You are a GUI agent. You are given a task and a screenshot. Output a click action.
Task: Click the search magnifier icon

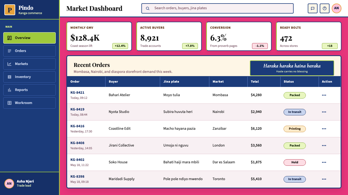148,8
